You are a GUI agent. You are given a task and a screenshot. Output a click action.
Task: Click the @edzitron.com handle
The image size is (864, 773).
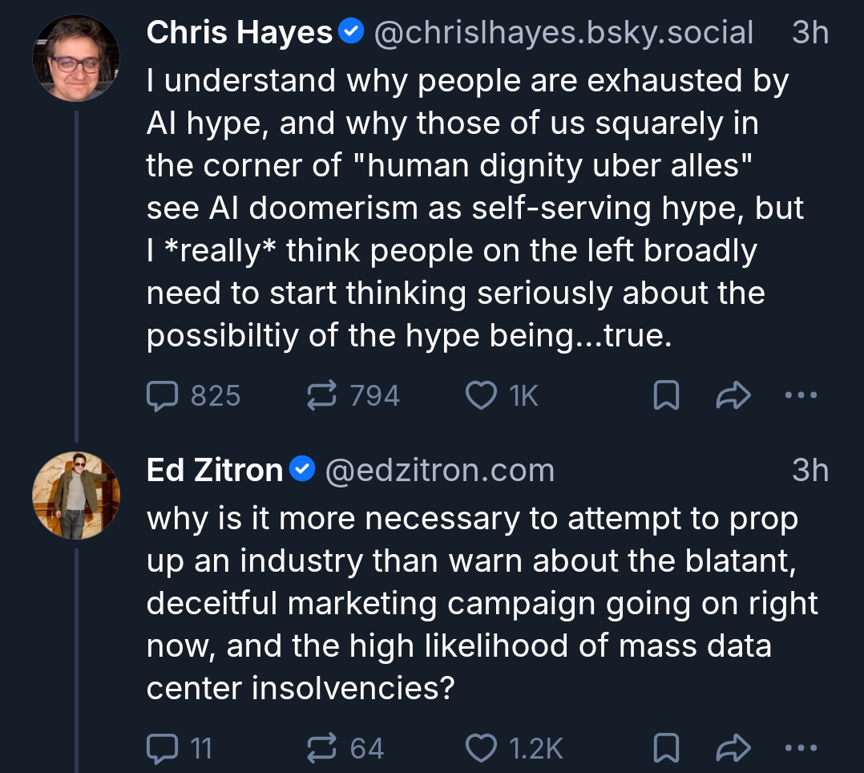click(x=439, y=471)
